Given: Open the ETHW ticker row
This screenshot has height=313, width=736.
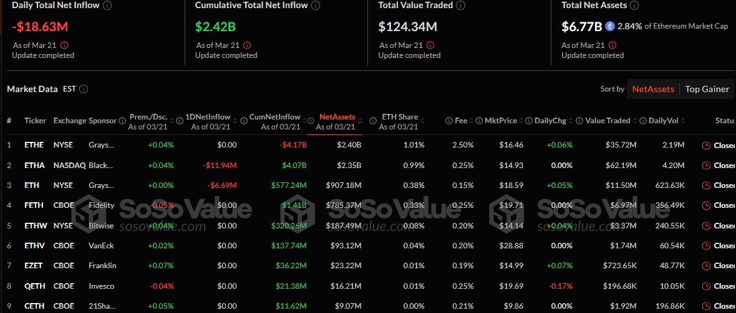Looking at the screenshot, I should (x=34, y=225).
